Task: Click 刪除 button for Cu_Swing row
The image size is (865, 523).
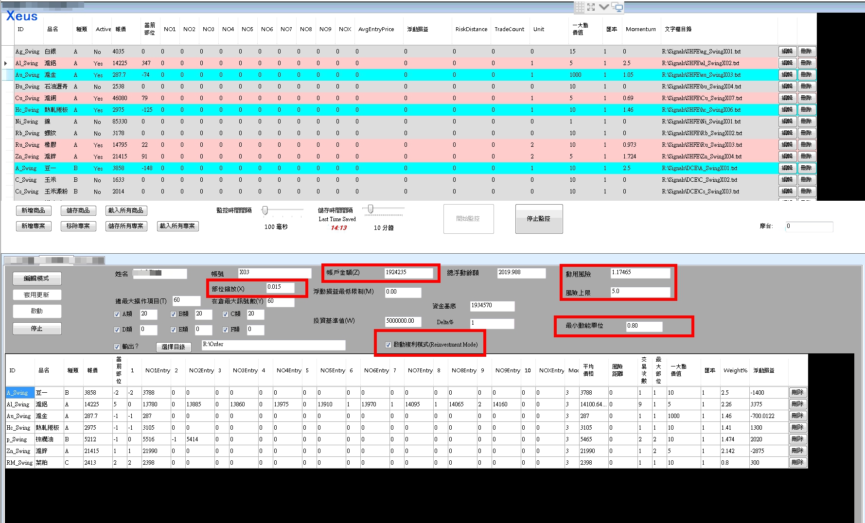Action: click(806, 98)
